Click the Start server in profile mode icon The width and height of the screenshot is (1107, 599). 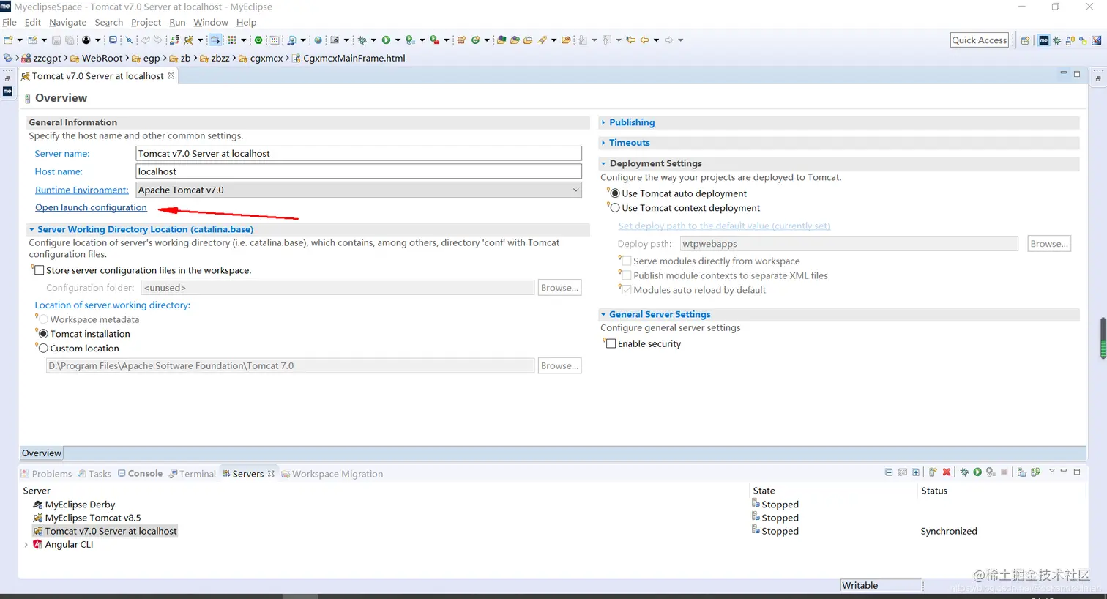coord(991,472)
